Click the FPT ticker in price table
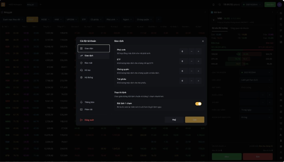This screenshot has width=284, height=162. pos(7,60)
